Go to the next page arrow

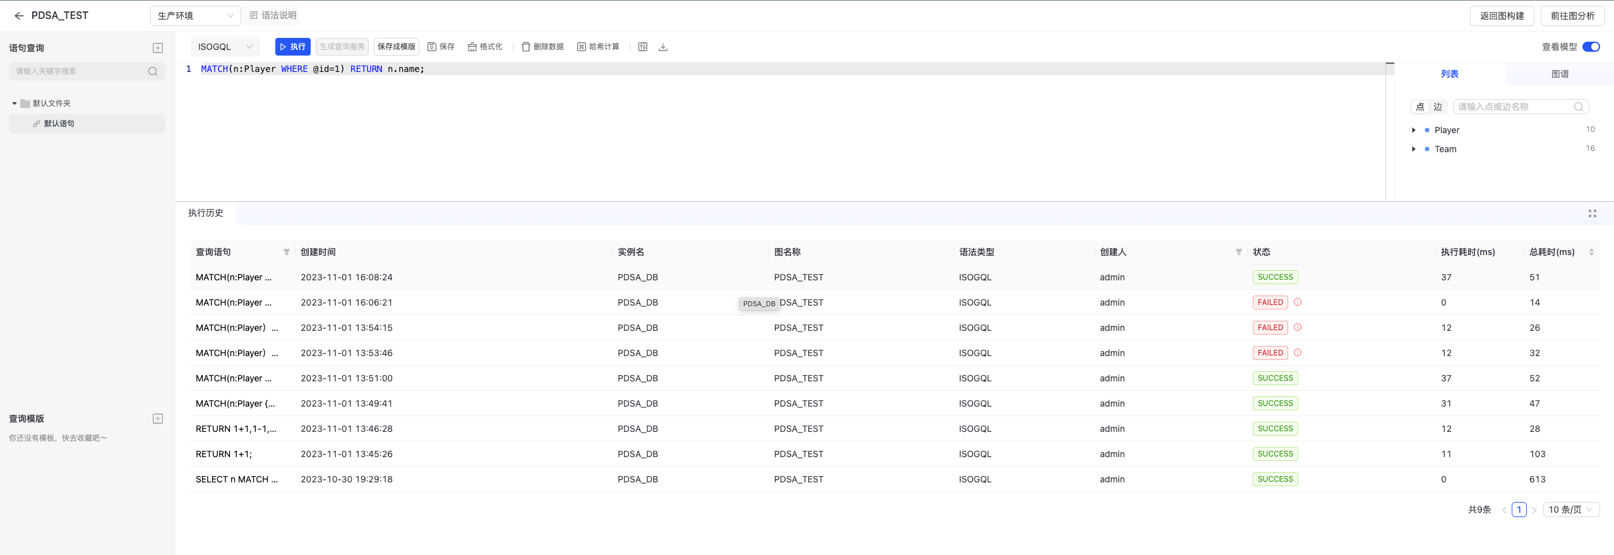point(1534,510)
